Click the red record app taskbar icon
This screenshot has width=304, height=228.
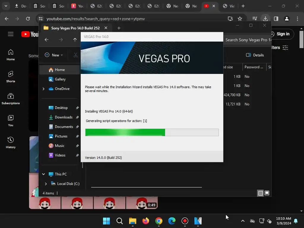pos(185,221)
